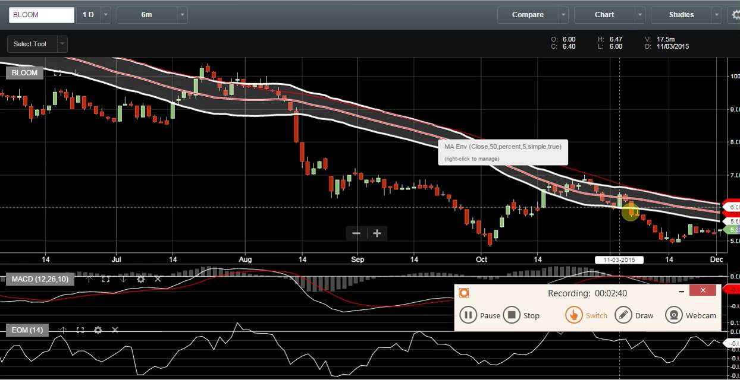Open the chart settings gear in top toolbar
This screenshot has width=740, height=380.
[x=735, y=15]
